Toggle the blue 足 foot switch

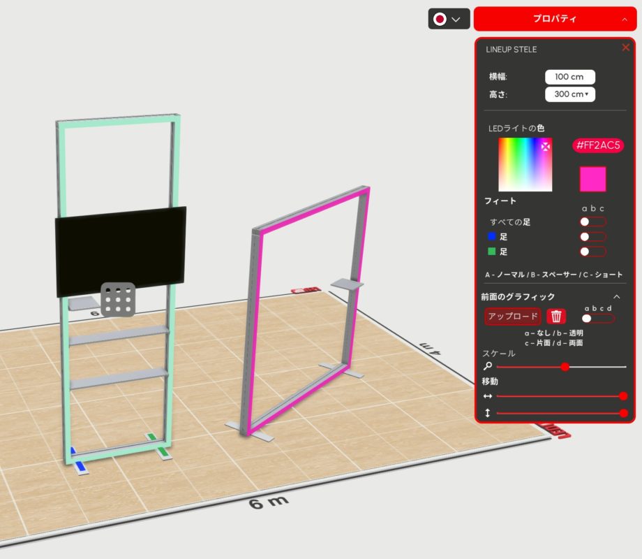pyautogui.click(x=592, y=237)
